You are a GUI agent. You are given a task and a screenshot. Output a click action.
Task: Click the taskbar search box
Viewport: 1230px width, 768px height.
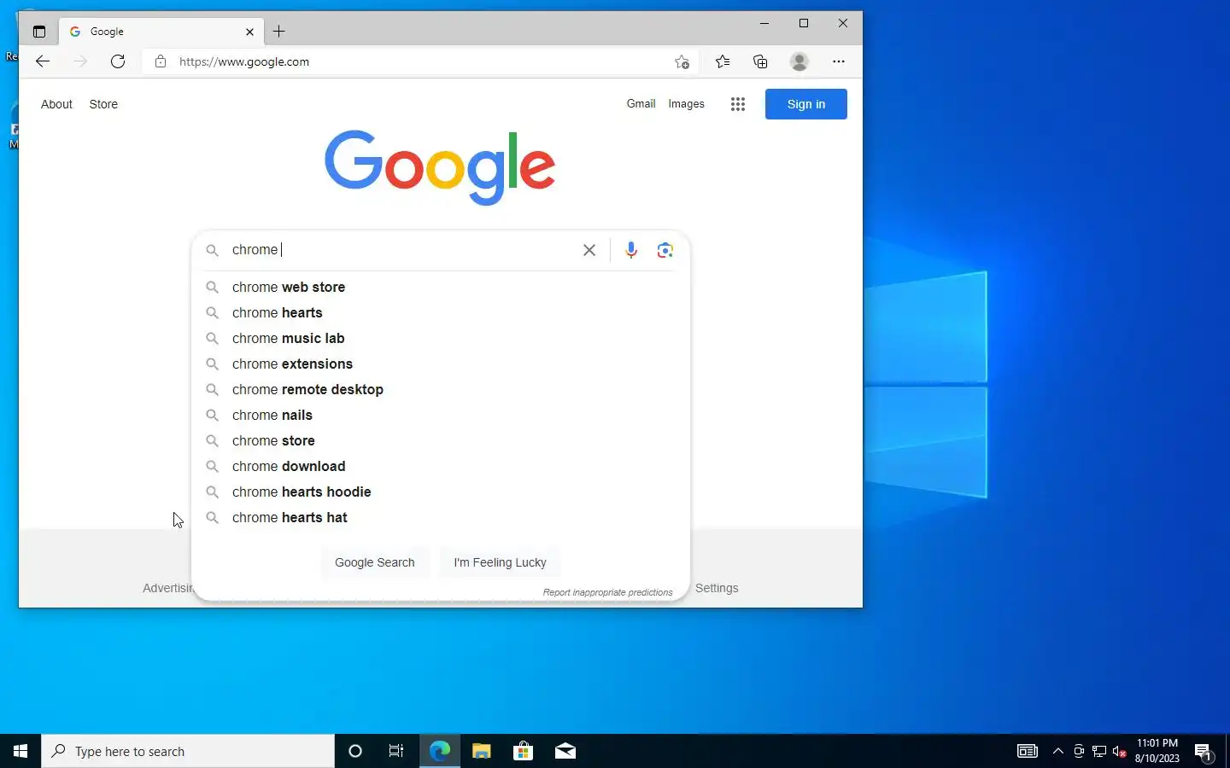(x=188, y=751)
